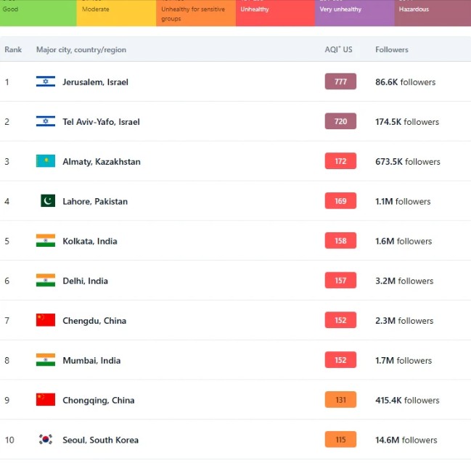Click the green Good legend swatch
Image resolution: width=471 pixels, height=466 pixels.
pyautogui.click(x=38, y=12)
